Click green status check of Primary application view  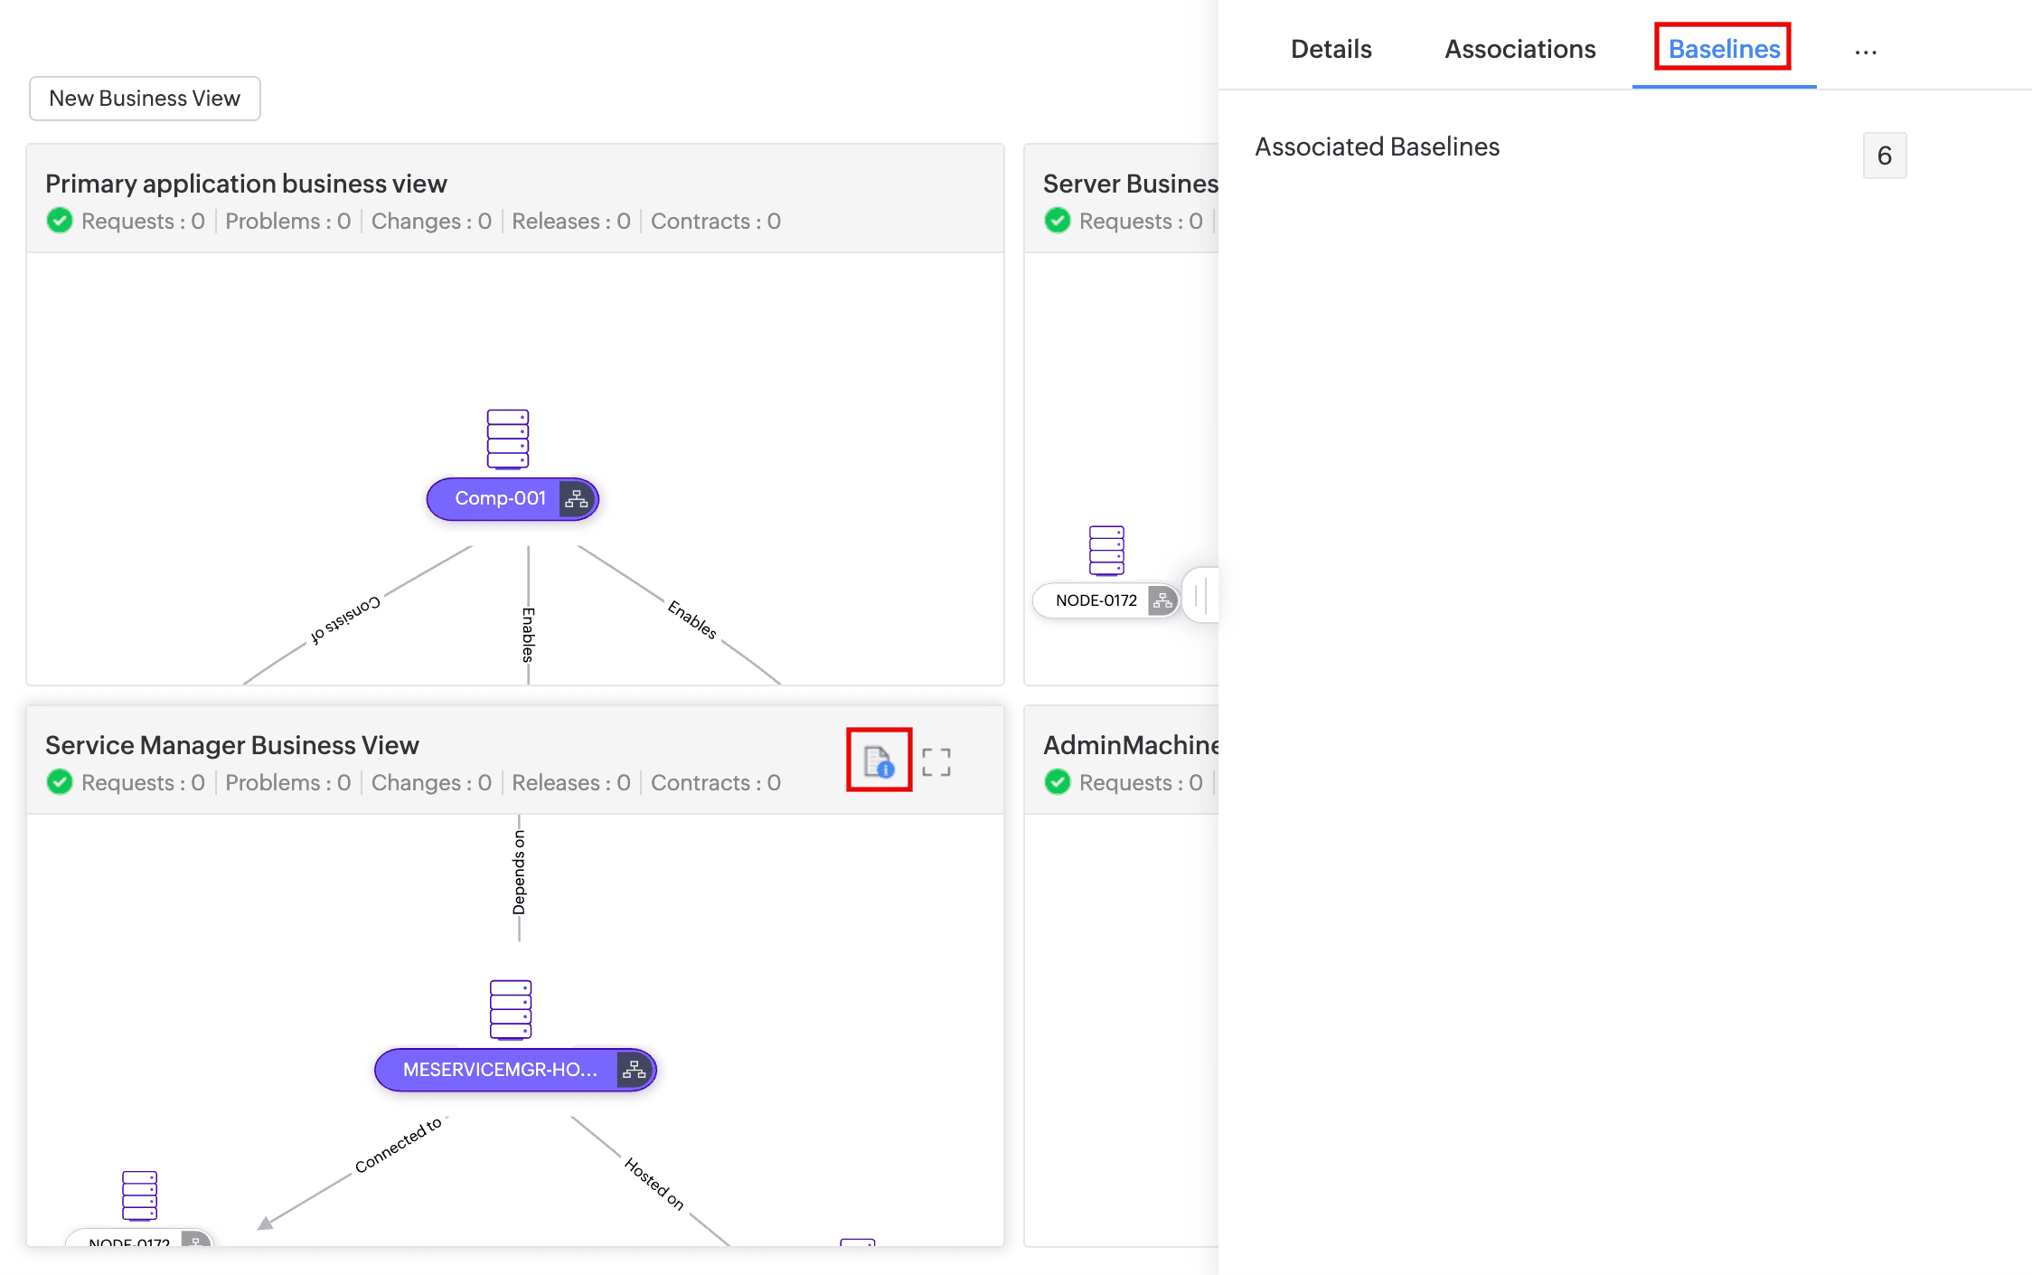click(x=60, y=221)
